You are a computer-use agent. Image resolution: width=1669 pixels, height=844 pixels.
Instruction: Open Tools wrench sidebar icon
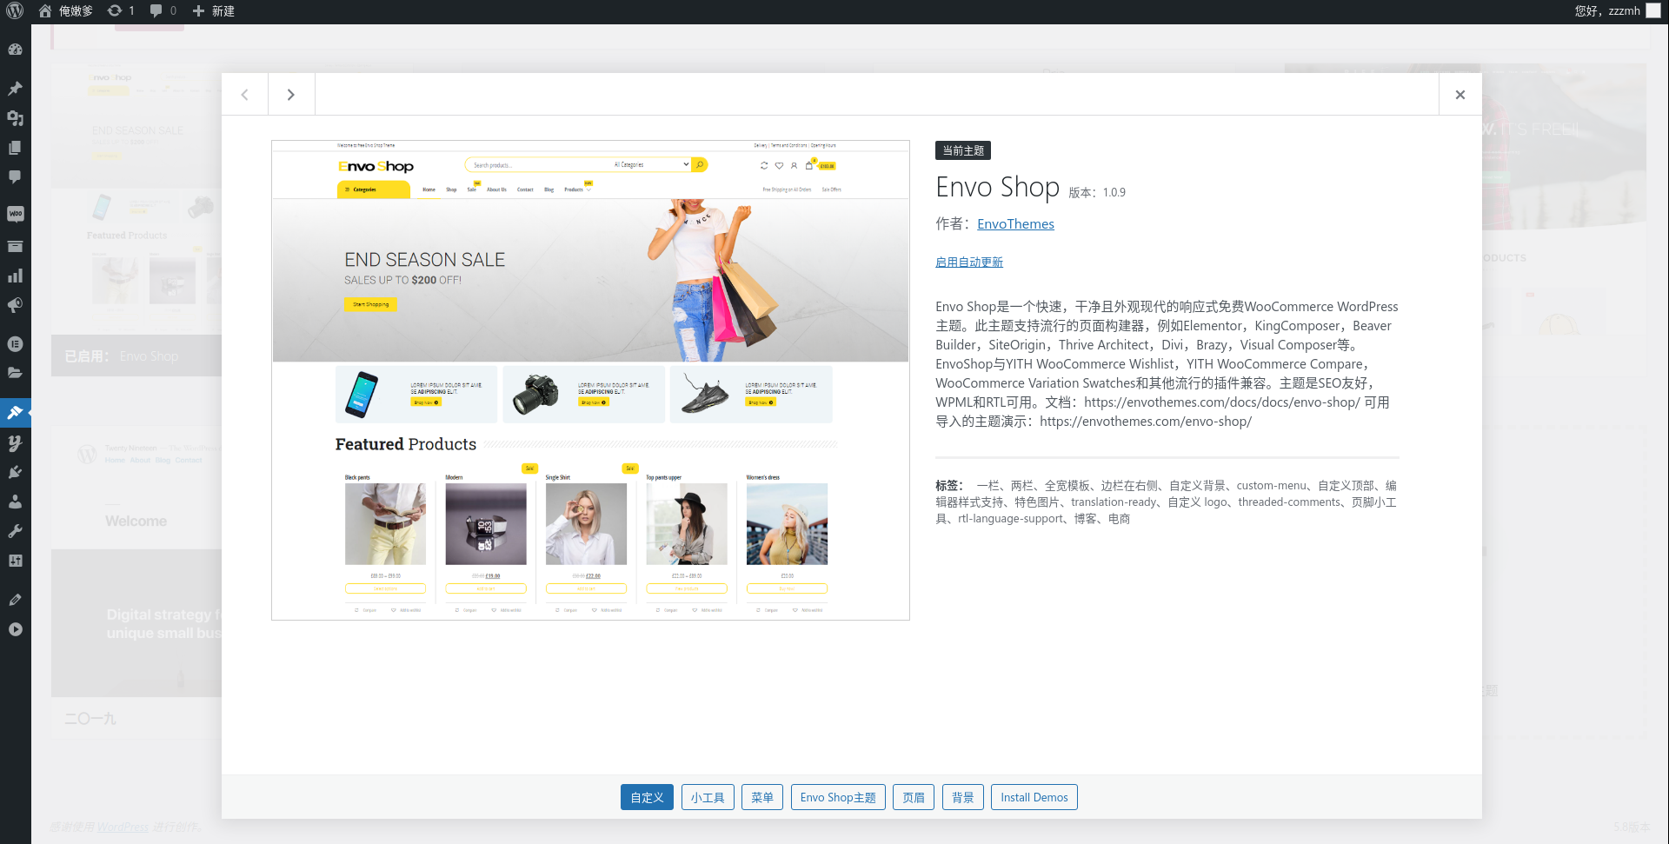pos(15,531)
